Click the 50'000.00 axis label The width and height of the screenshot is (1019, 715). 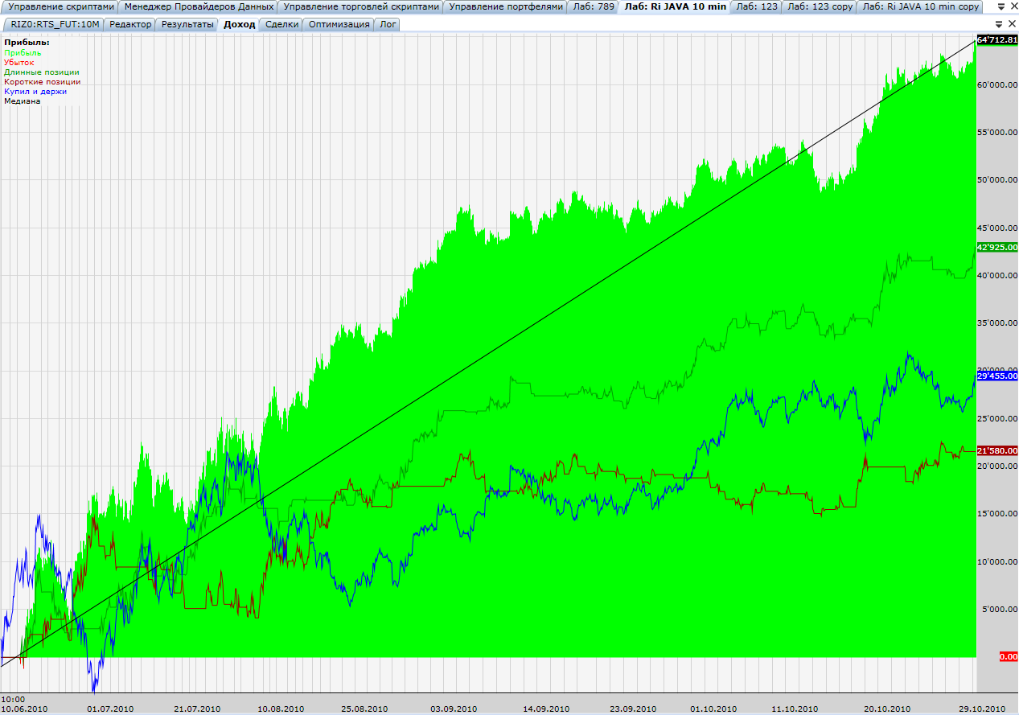click(x=998, y=180)
